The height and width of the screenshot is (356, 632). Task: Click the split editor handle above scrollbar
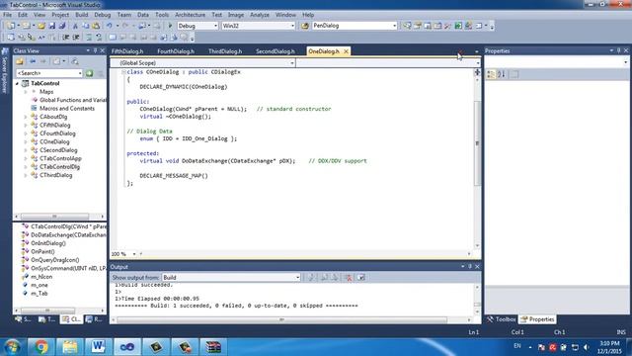(477, 72)
